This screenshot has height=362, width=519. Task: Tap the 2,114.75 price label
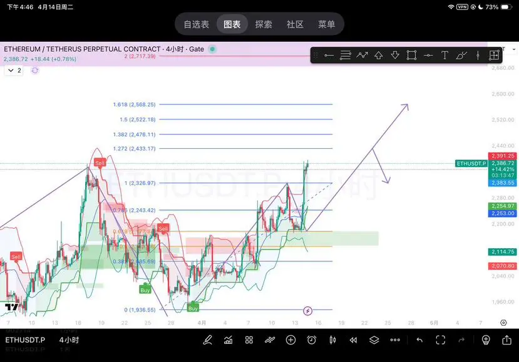[503, 252]
